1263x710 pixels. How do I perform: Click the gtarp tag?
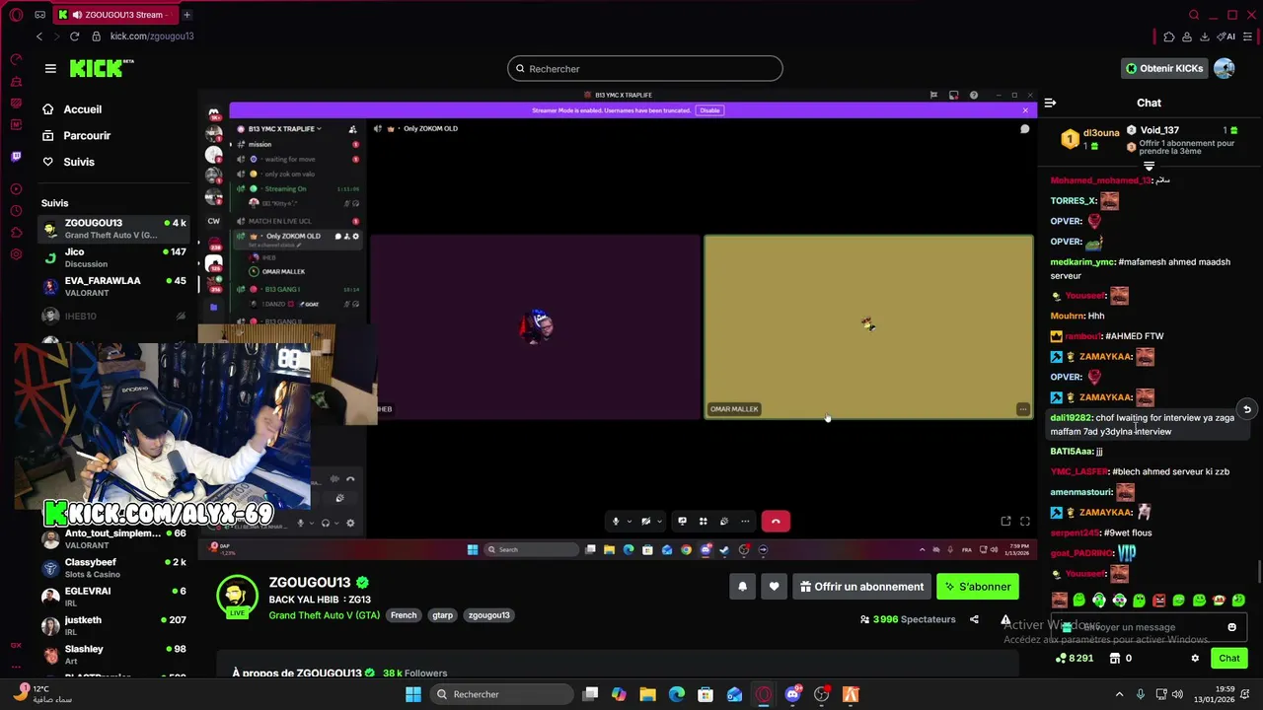click(x=442, y=615)
